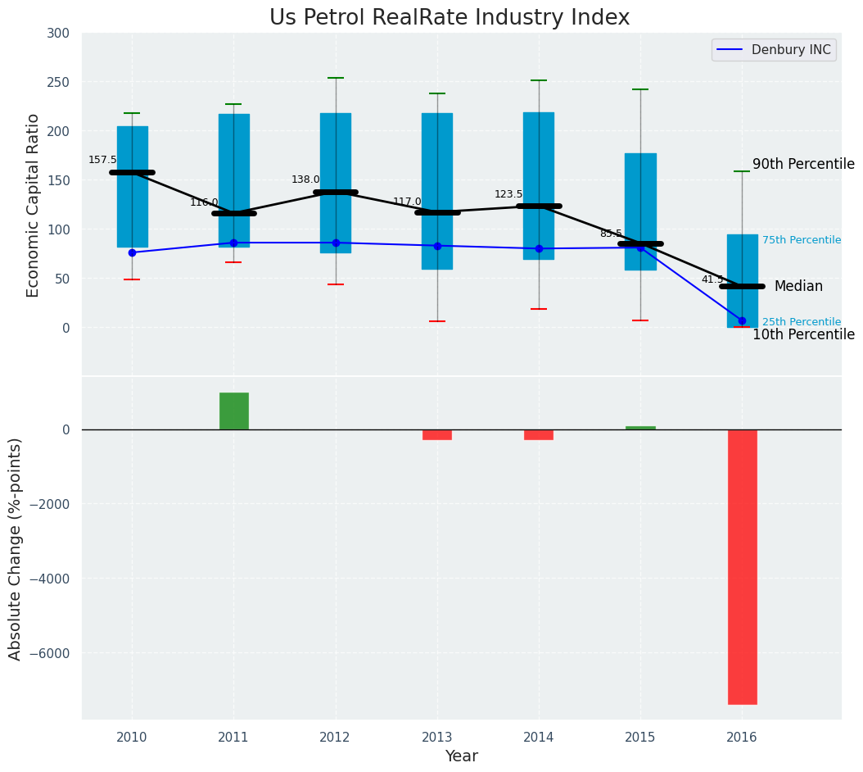Click the small red 2013 change bar
This screenshot has height=772, width=863.
(x=436, y=434)
